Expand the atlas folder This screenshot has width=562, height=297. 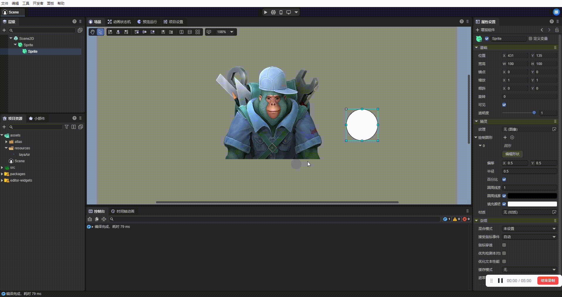tap(6, 142)
